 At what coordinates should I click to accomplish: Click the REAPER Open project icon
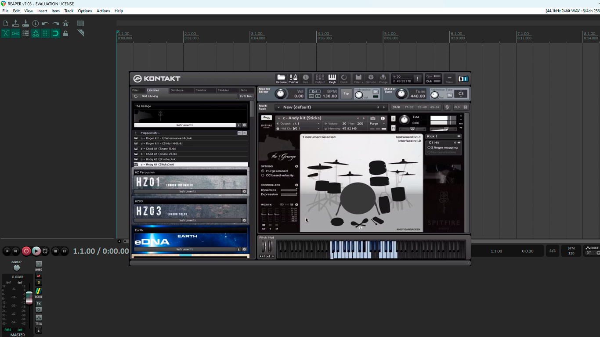click(x=16, y=23)
